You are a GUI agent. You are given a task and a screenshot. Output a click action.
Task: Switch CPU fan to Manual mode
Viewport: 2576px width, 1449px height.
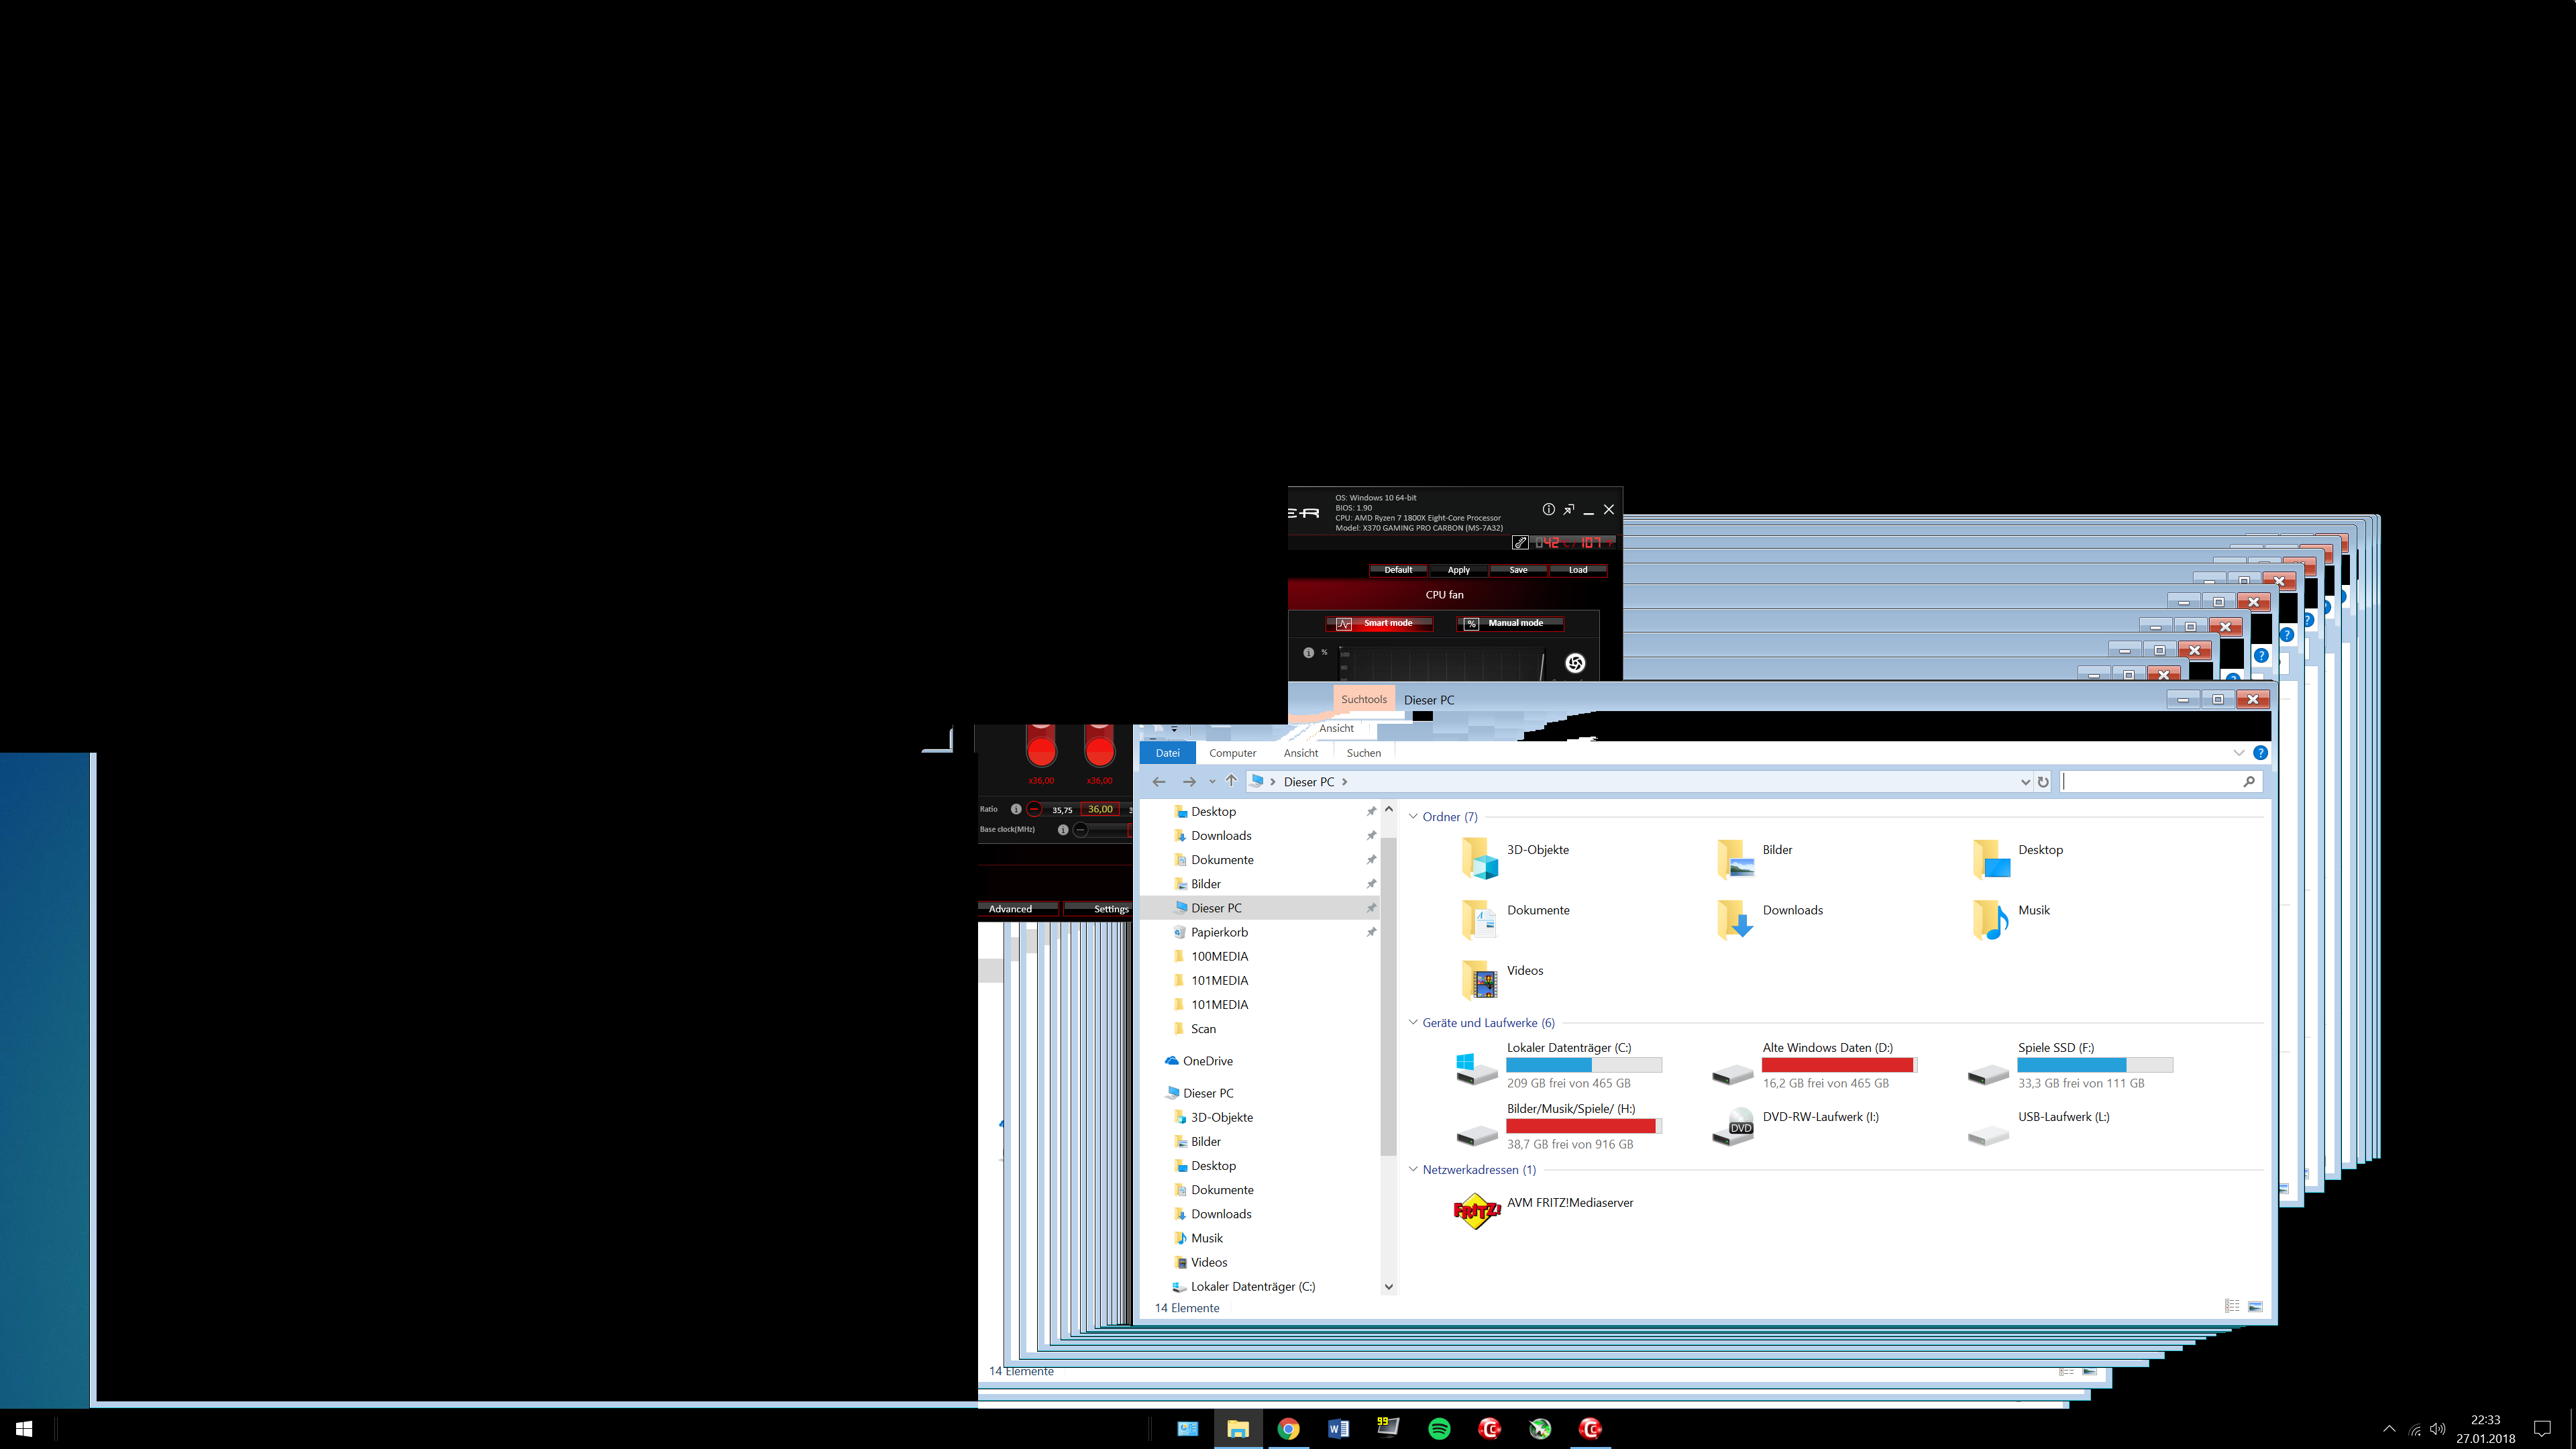click(x=1509, y=623)
